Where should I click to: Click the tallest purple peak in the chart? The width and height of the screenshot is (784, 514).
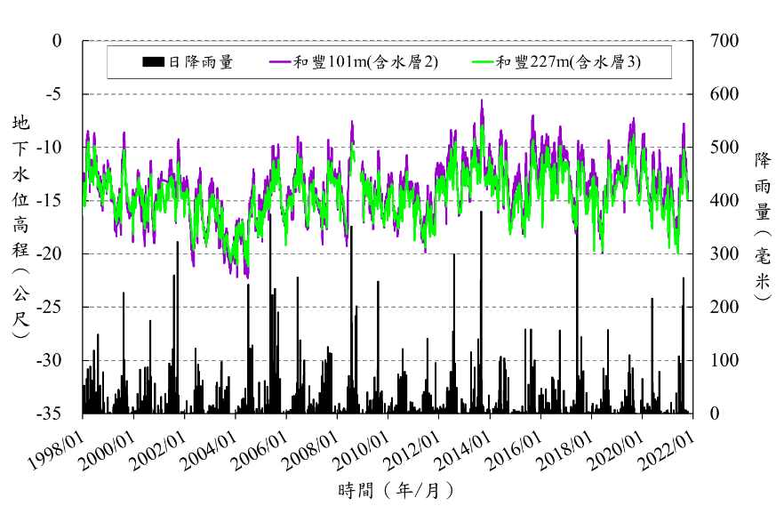[483, 102]
